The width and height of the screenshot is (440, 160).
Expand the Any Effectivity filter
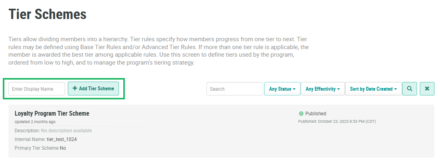click(x=322, y=89)
